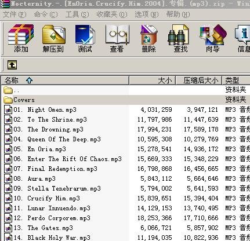
Task: Sort by Name (名称) column header
Action: tap(65, 81)
